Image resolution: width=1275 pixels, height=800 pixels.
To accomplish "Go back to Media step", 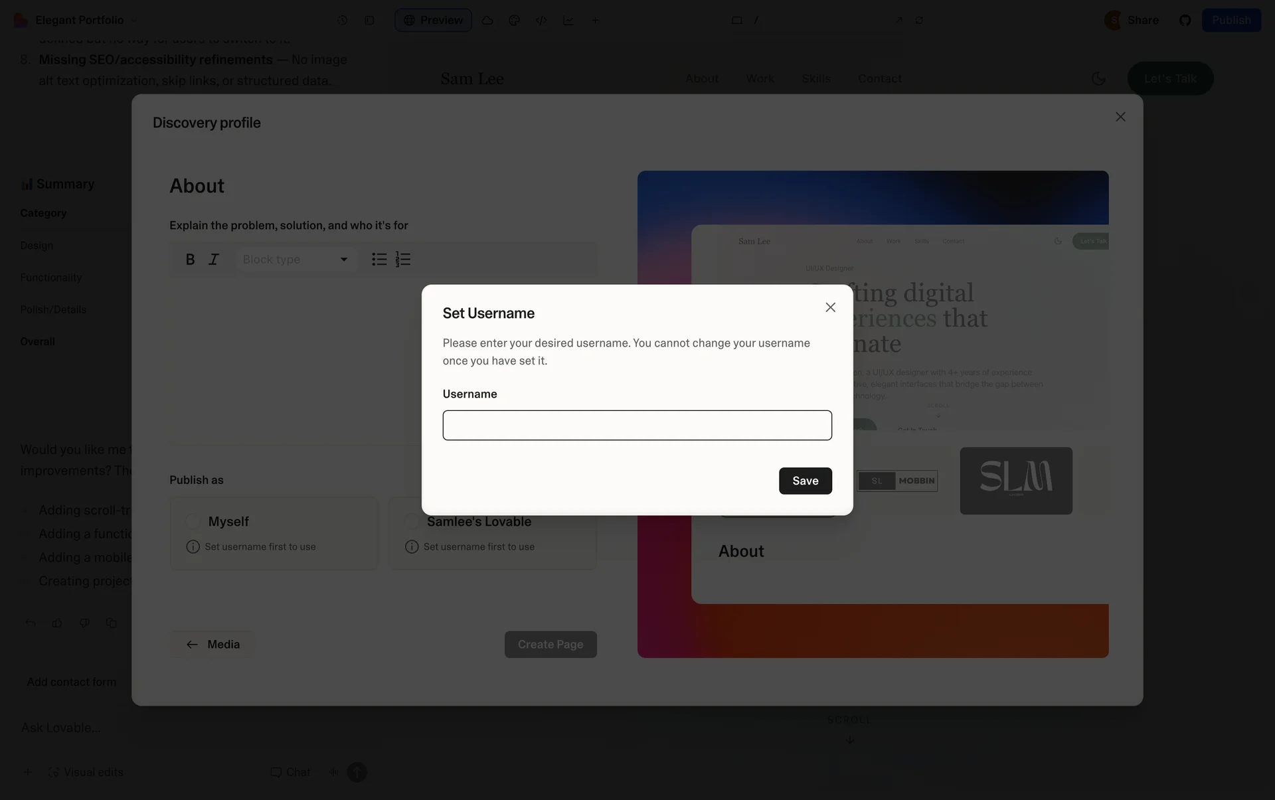I will point(212,644).
